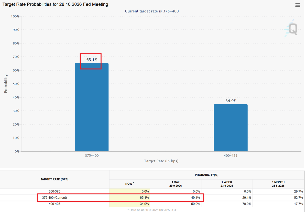This screenshot has width=307, height=212.
Task: Click the 1 DAY value 50.9%
Action: tap(195, 204)
